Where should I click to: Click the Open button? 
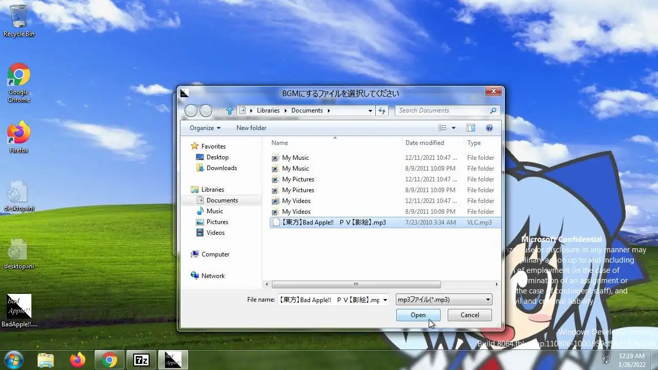coord(418,315)
